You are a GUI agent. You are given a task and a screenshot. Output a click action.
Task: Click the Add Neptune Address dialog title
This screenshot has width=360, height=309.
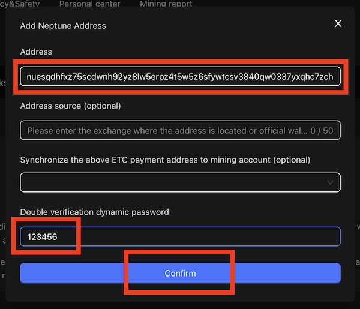tap(63, 25)
